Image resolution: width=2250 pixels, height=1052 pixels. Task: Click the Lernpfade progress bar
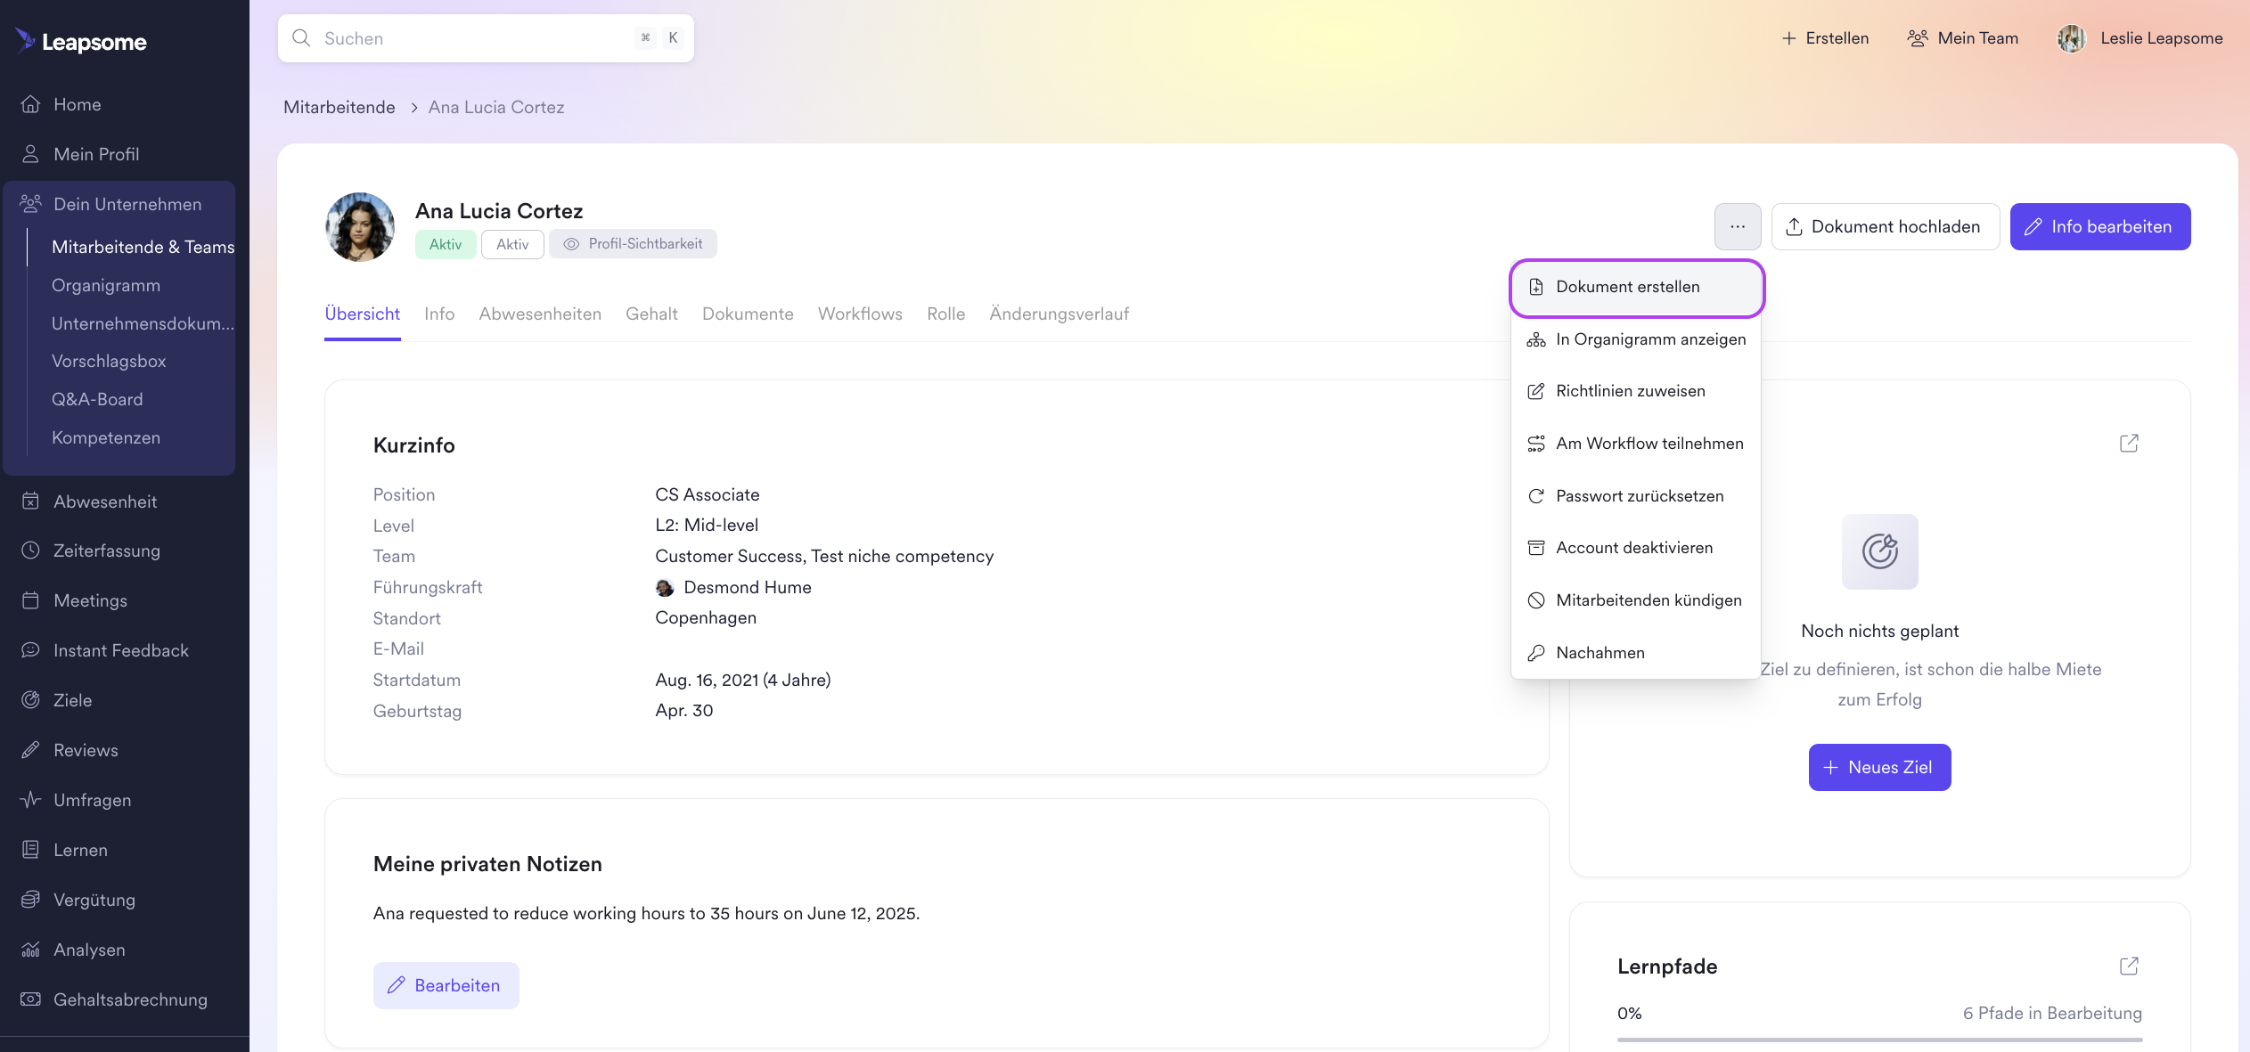pos(1878,1039)
